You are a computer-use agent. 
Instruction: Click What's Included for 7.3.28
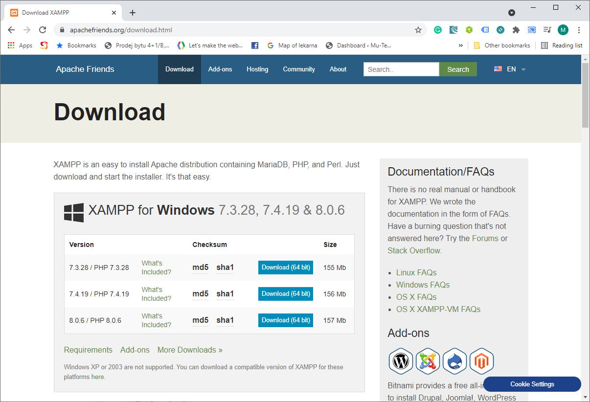(x=157, y=268)
